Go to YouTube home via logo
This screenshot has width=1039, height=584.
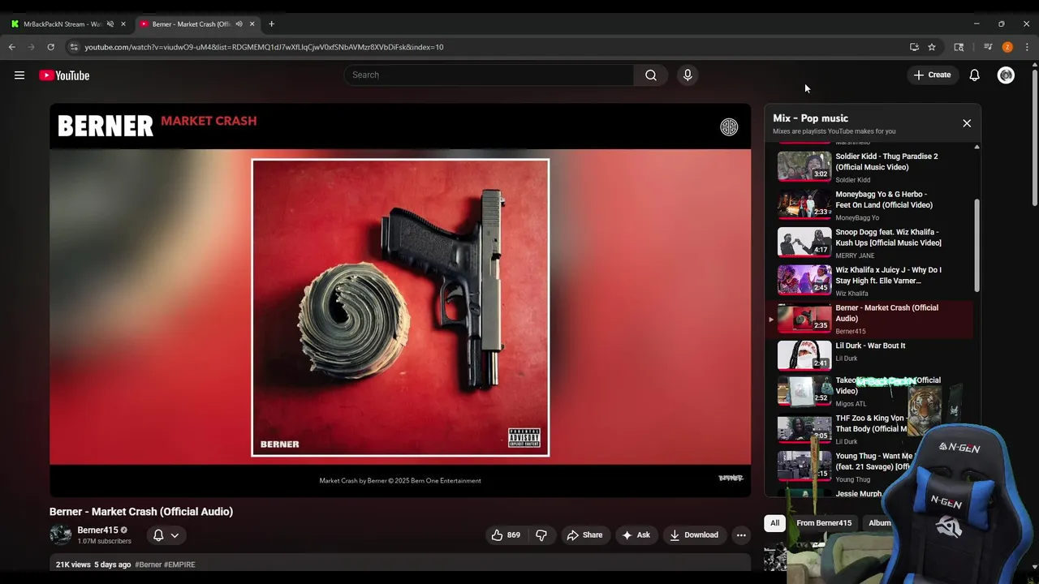coord(64,75)
